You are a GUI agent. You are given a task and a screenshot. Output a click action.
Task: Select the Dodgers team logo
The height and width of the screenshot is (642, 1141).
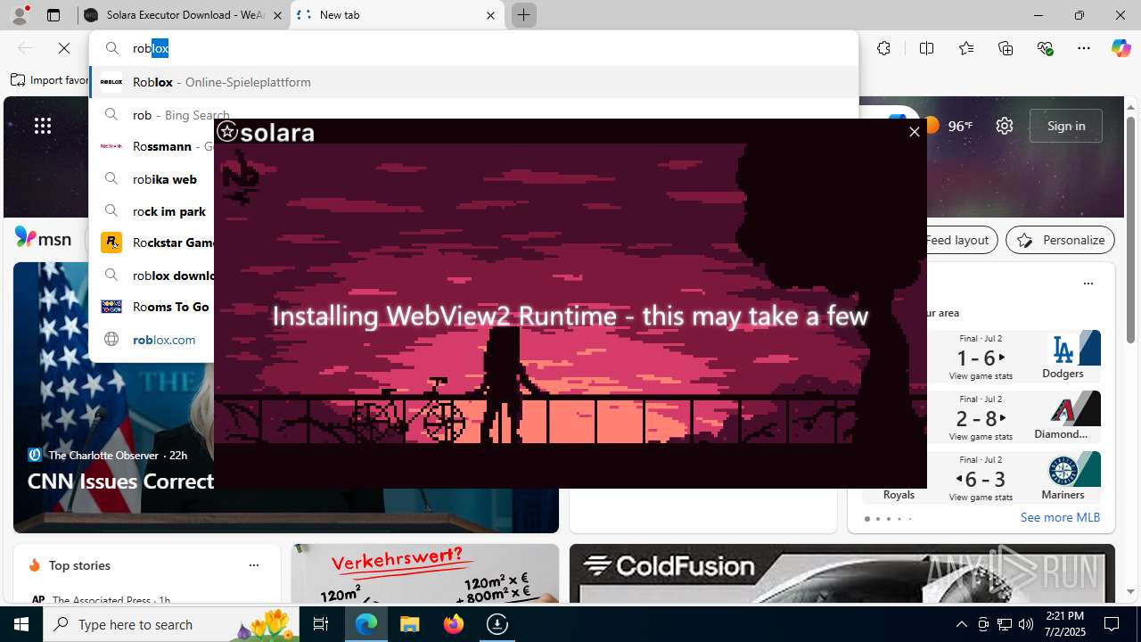click(x=1063, y=349)
